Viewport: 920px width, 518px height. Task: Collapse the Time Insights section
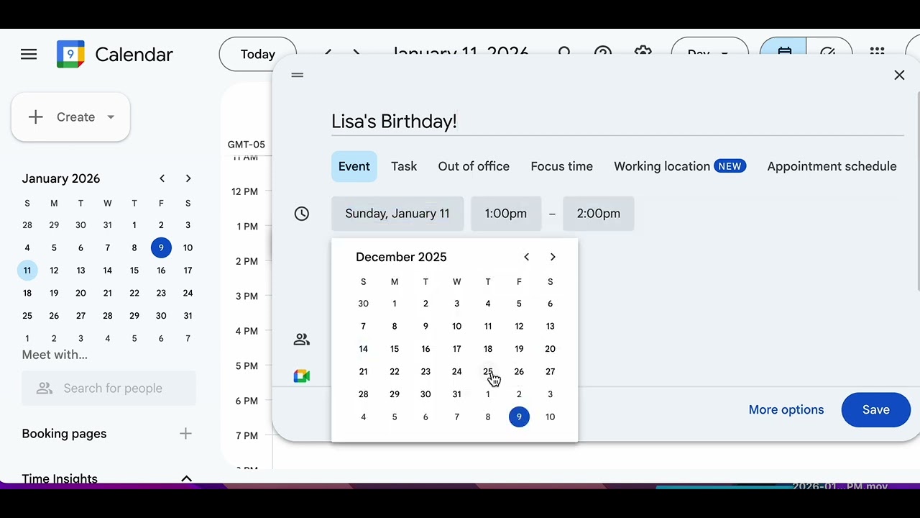[x=186, y=478]
